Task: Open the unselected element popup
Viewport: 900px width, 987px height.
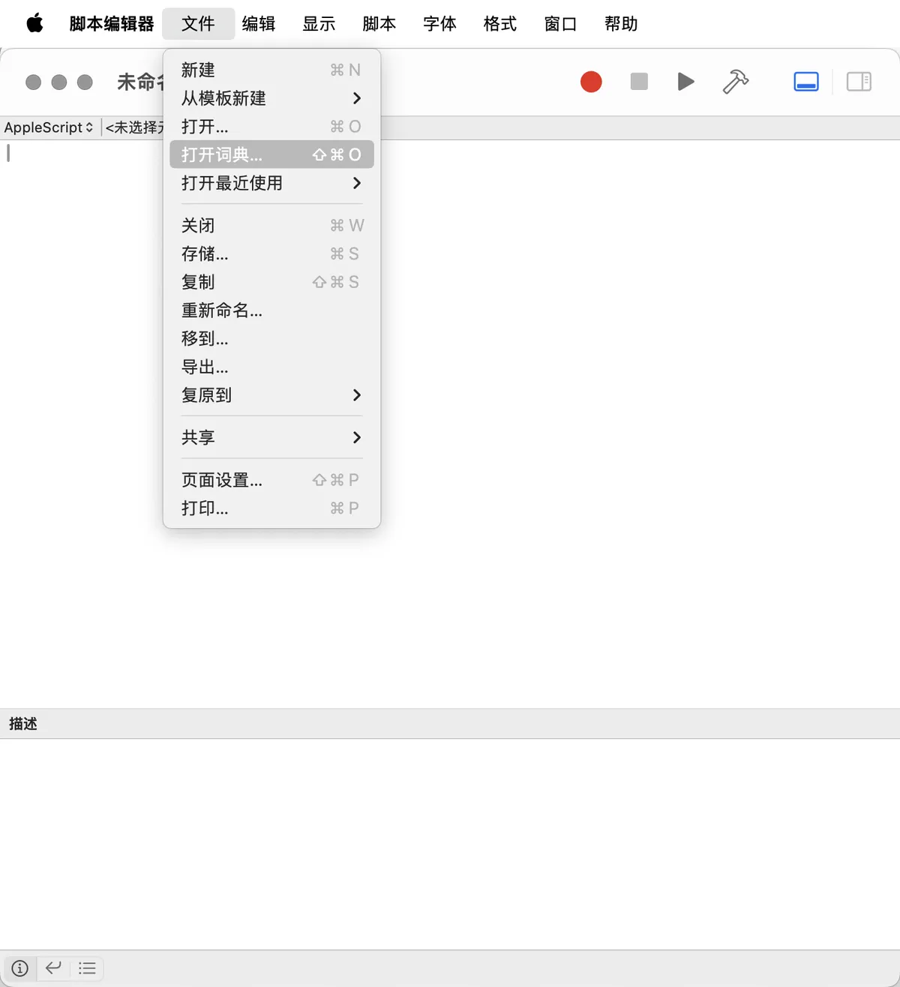Action: click(133, 127)
